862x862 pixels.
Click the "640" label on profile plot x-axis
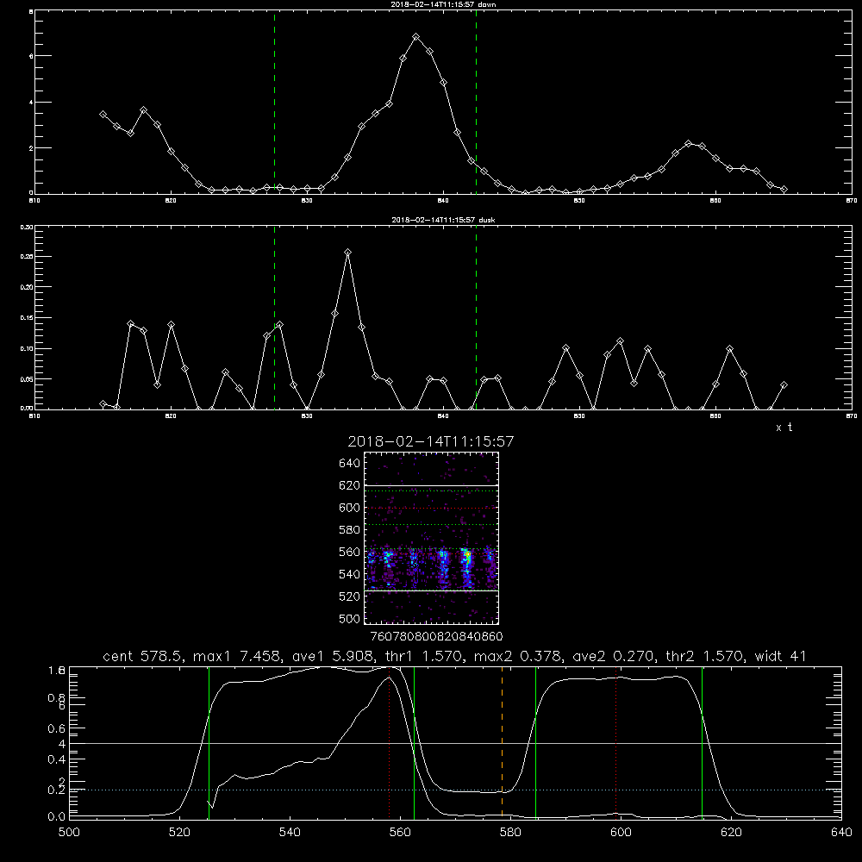[841, 833]
